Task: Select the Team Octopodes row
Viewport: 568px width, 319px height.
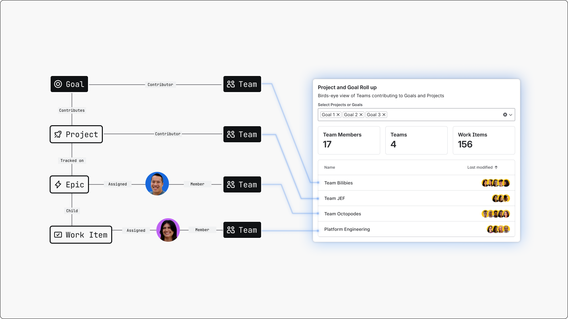Action: [387, 214]
